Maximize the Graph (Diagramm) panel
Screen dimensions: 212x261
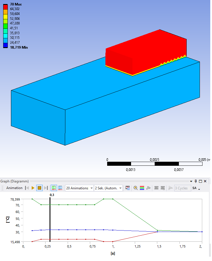tap(200, 181)
